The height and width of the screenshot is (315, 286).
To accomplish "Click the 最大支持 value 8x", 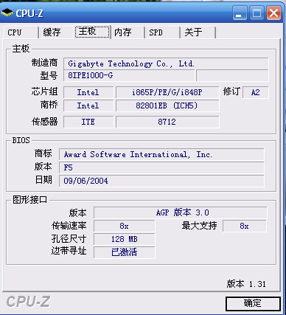I will pyautogui.click(x=245, y=226).
